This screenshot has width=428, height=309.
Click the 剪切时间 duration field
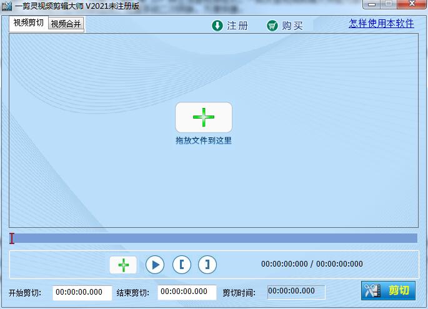pos(296,292)
